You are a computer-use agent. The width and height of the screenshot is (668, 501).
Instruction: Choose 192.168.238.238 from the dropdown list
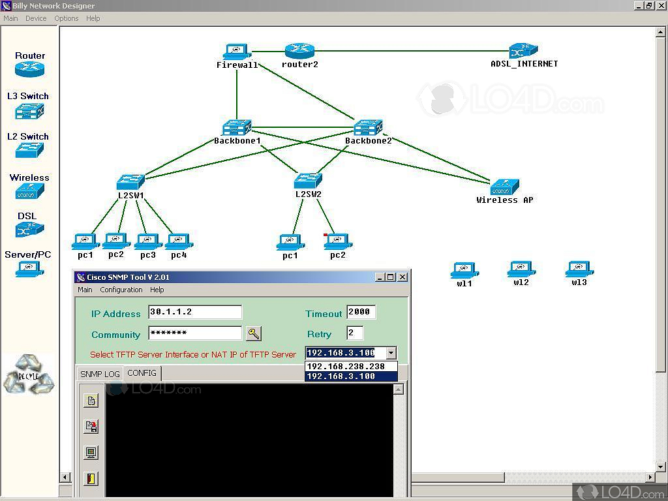point(352,367)
